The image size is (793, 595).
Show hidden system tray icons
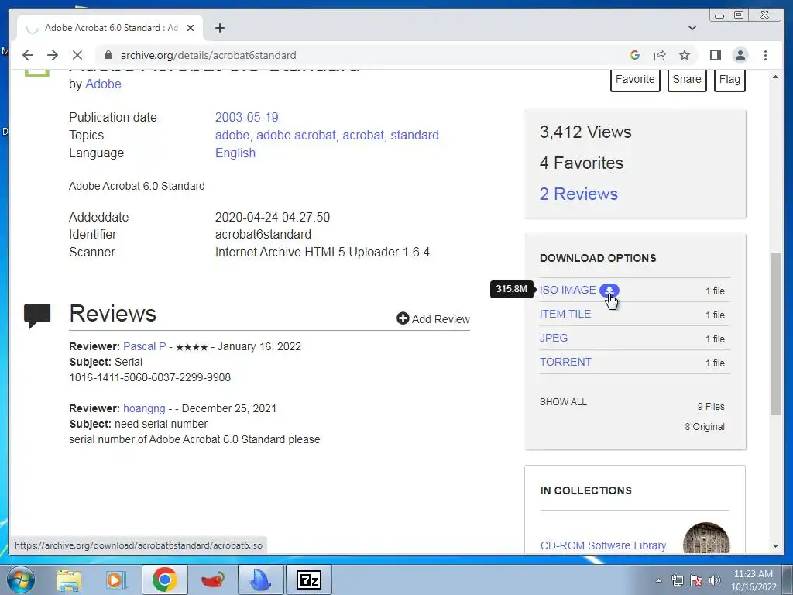pyautogui.click(x=658, y=580)
